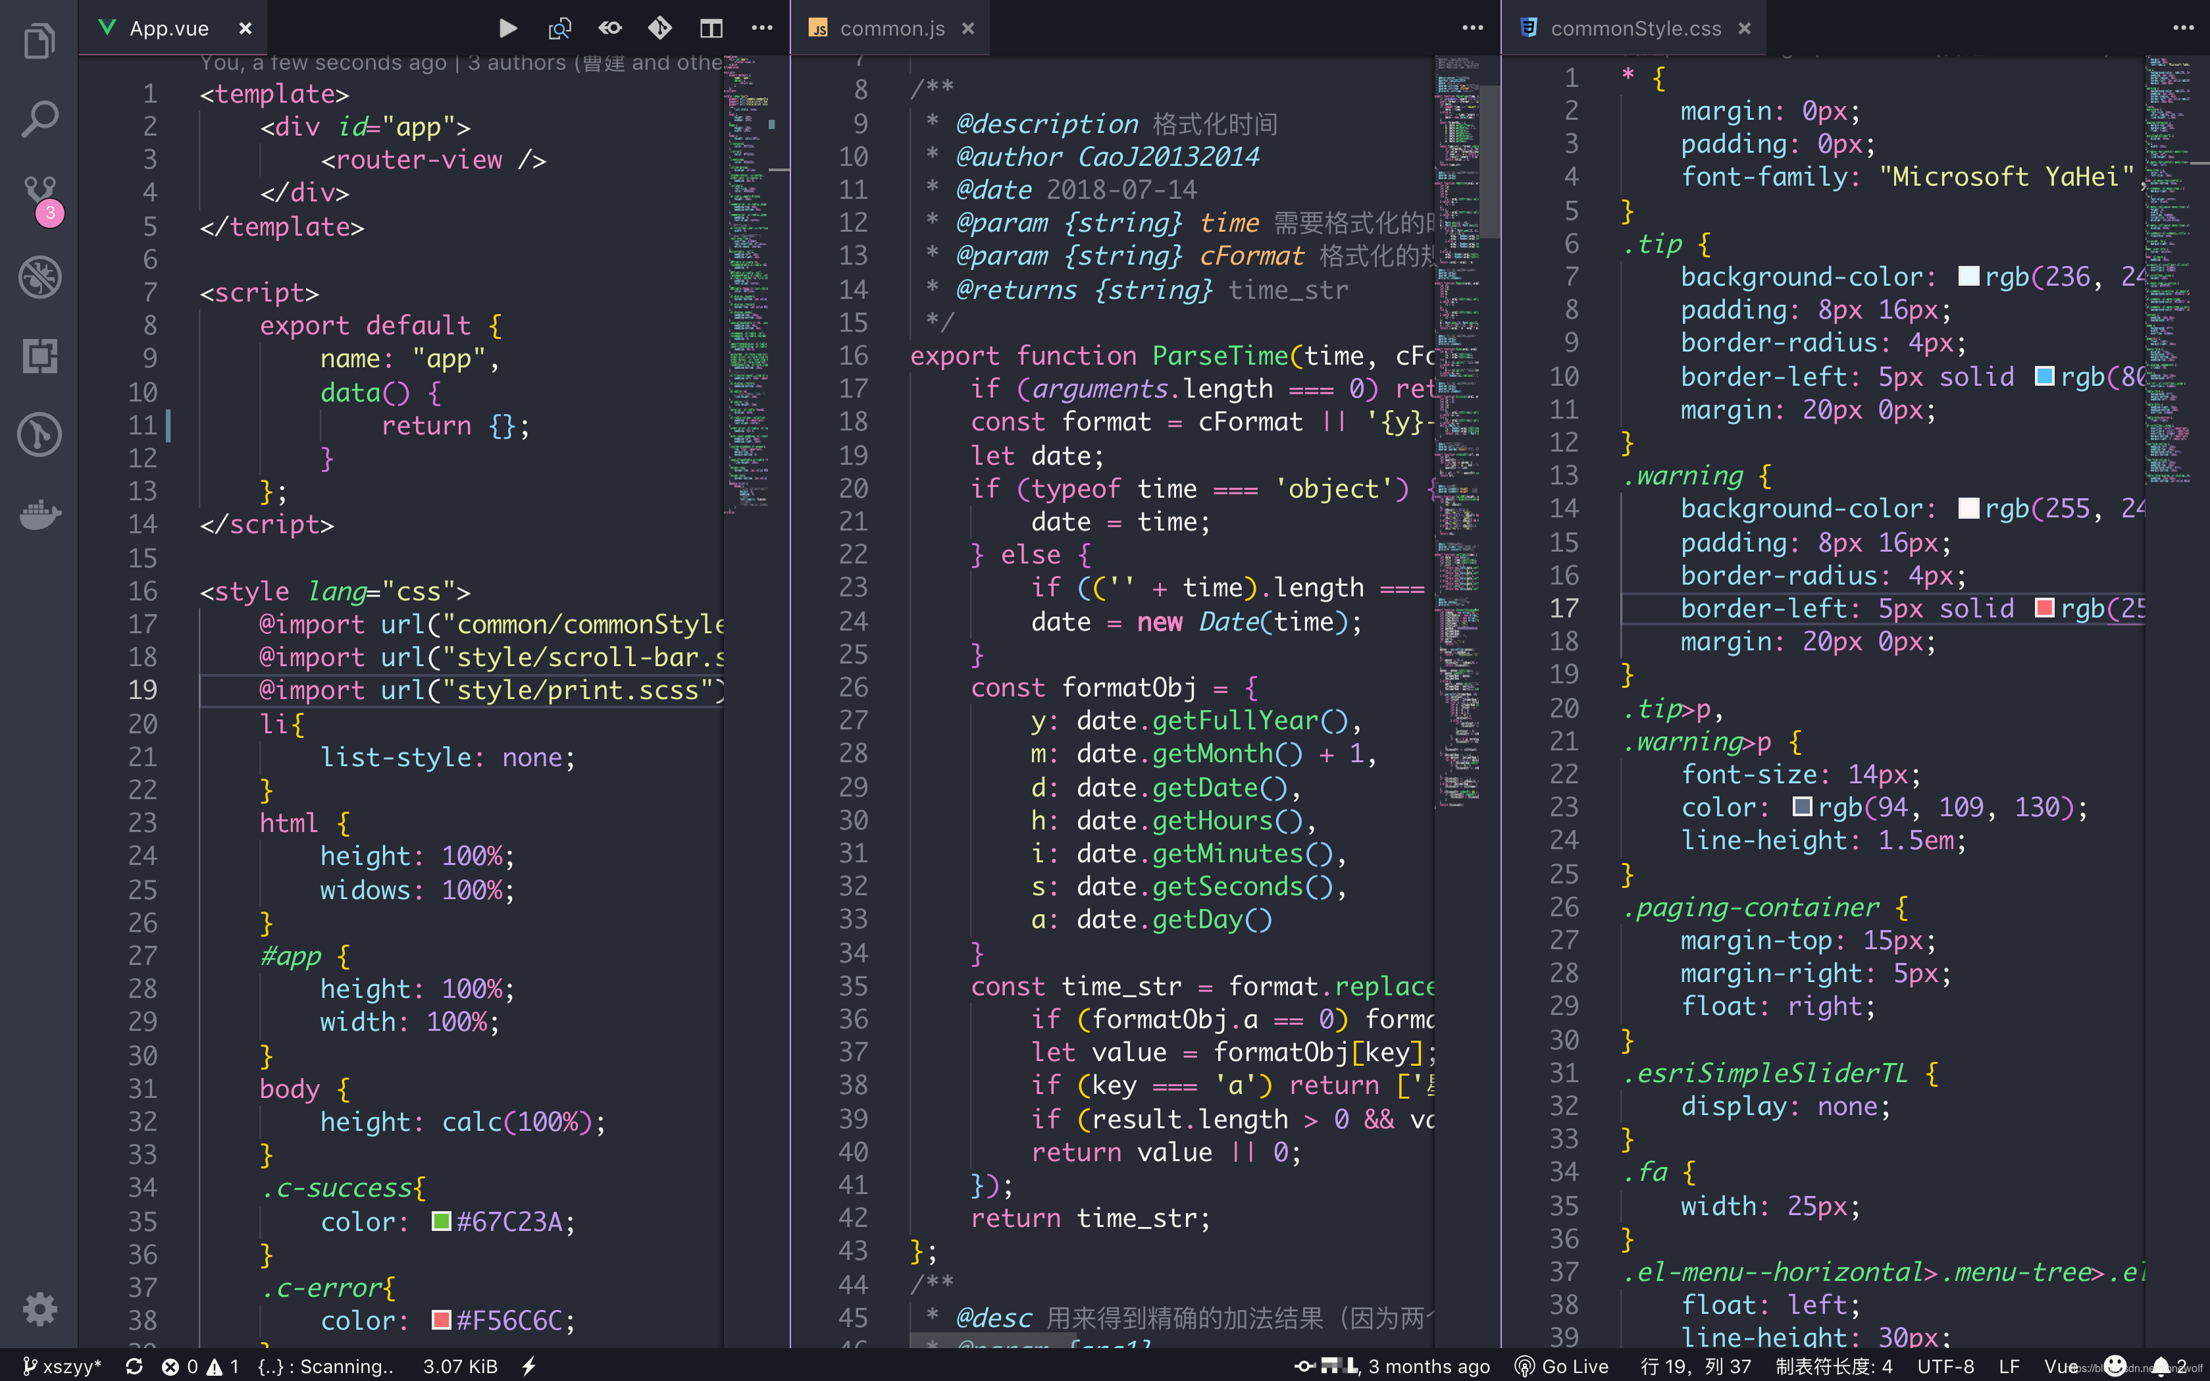
Task: Open the GitLens view in activity bar
Action: [x=39, y=434]
